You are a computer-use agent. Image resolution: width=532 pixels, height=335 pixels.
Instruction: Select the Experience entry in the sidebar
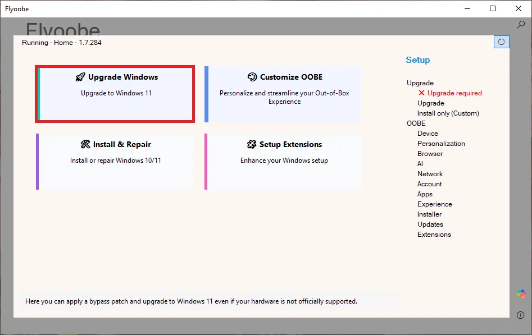435,204
